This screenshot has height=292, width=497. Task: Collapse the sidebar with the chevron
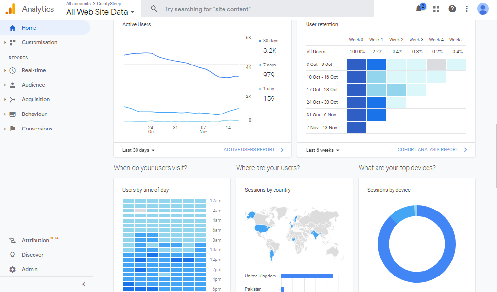coord(84,284)
